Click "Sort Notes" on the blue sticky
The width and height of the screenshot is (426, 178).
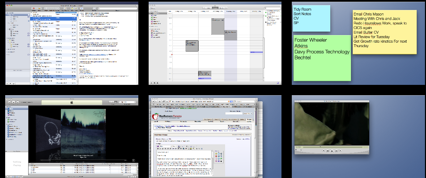[x=302, y=14]
